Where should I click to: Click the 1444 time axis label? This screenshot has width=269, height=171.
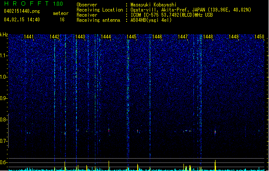tap(106, 36)
